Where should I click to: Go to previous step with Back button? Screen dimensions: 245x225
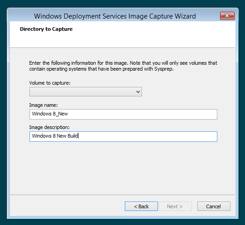(141, 206)
